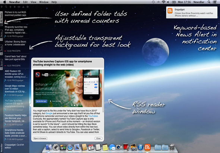Click the search magnifier in NewsBar toolbar
220x153 pixels.
click(6, 7)
